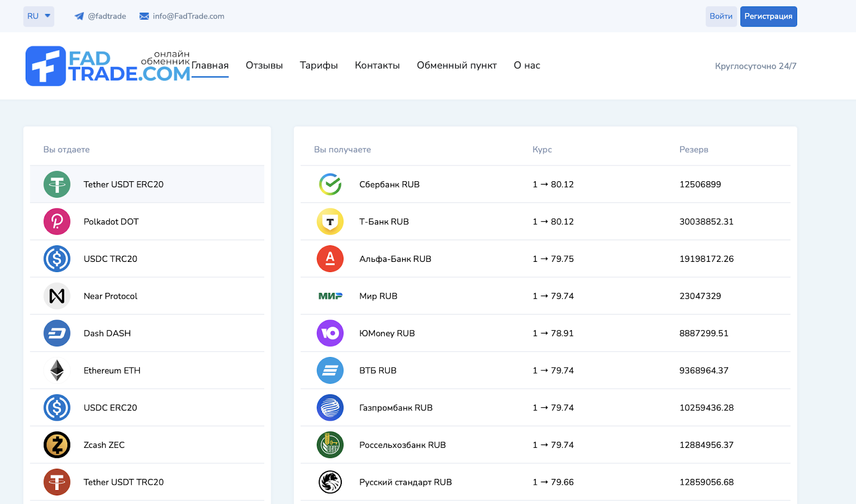Click the Сбербанк RUB bank icon
Viewport: 856px width, 504px height.
click(x=330, y=184)
